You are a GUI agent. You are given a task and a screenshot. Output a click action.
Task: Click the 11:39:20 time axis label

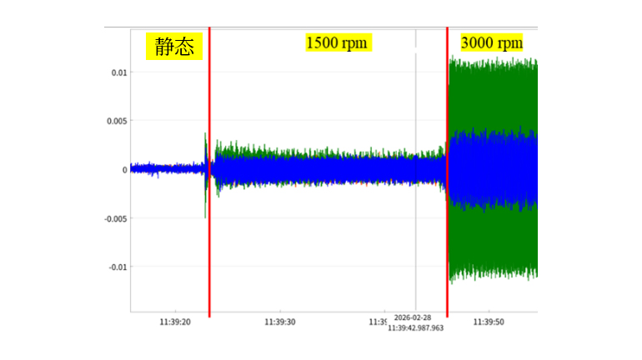[175, 322]
